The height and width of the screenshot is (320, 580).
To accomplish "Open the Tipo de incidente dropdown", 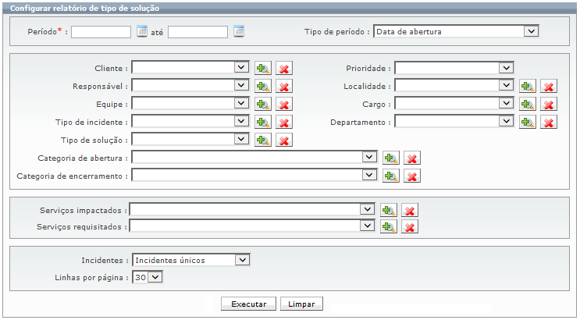I will [190, 122].
